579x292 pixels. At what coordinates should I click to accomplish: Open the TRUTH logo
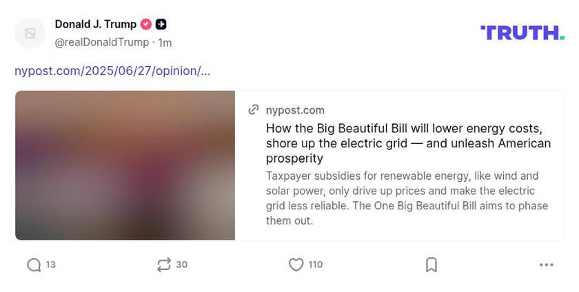[522, 32]
